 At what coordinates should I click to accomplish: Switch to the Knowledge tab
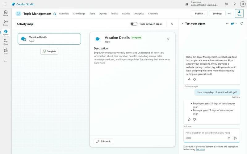79,14
